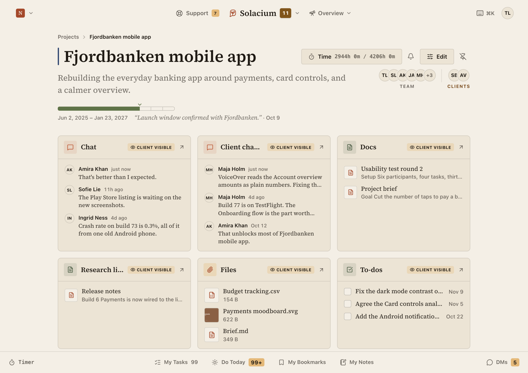This screenshot has width=528, height=373.
Task: Click the To-dos checkmark icon
Action: coord(350,270)
